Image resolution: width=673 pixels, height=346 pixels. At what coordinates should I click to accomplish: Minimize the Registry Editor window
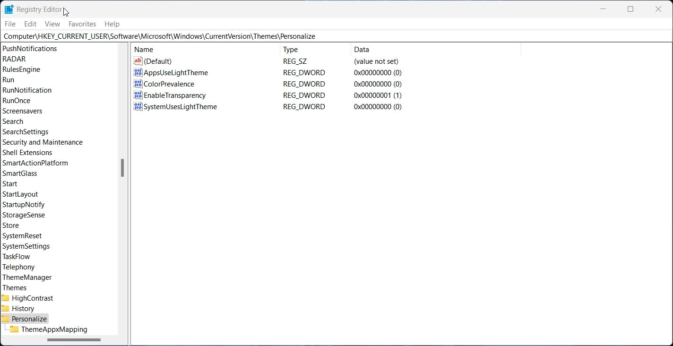pyautogui.click(x=603, y=9)
